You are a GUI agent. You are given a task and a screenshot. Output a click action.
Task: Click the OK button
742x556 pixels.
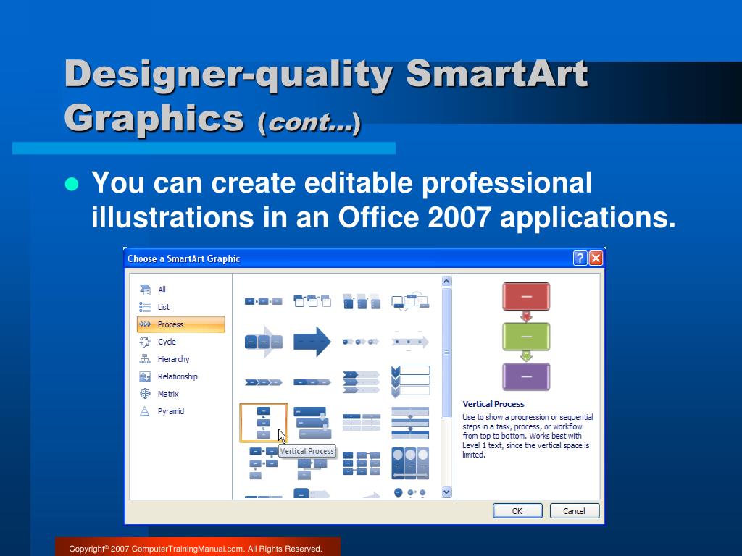point(517,511)
